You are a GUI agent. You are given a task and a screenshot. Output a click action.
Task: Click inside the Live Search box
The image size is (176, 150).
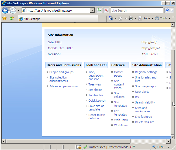click(x=137, y=10)
